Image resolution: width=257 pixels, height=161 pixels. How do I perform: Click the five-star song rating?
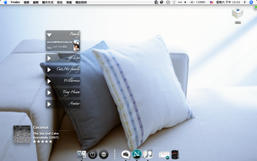tap(43, 141)
